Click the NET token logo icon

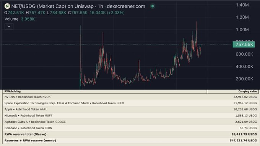(x=7, y=6)
